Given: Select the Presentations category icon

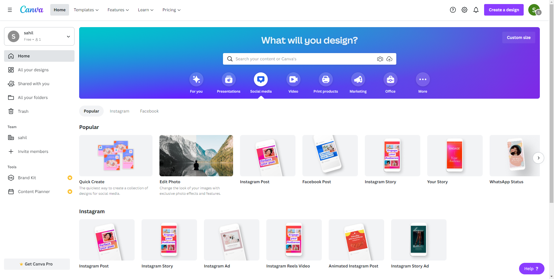Looking at the screenshot, I should [x=229, y=79].
